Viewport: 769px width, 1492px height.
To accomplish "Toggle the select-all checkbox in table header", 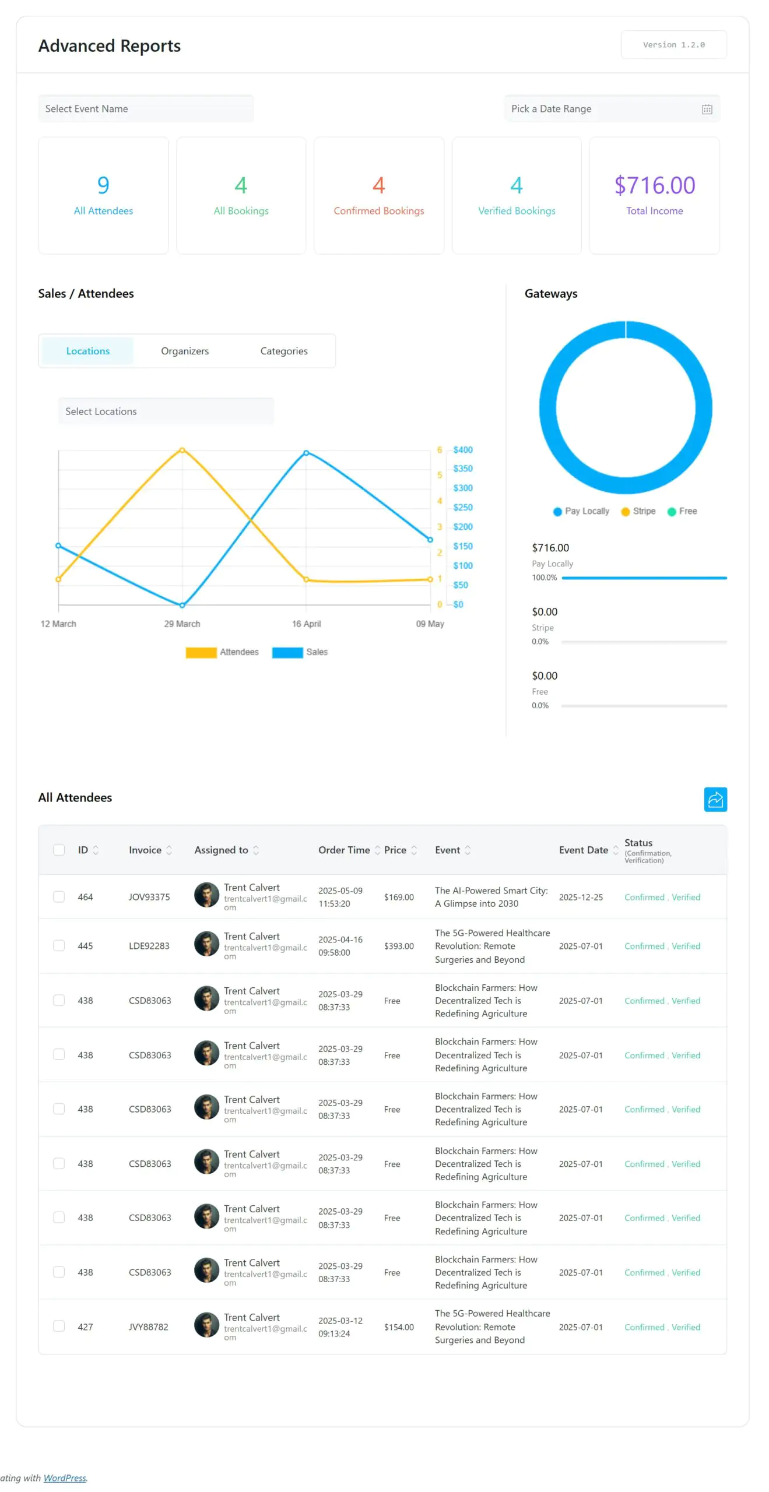I will [x=59, y=849].
